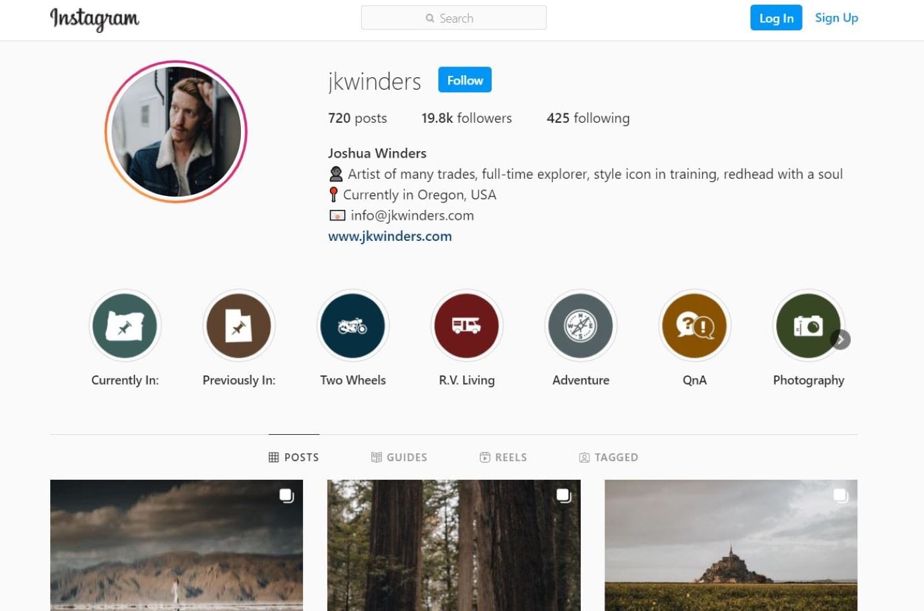Viewport: 924px width, 611px height.
Task: Click the 'Adventure' highlight label
Action: pyautogui.click(x=581, y=380)
